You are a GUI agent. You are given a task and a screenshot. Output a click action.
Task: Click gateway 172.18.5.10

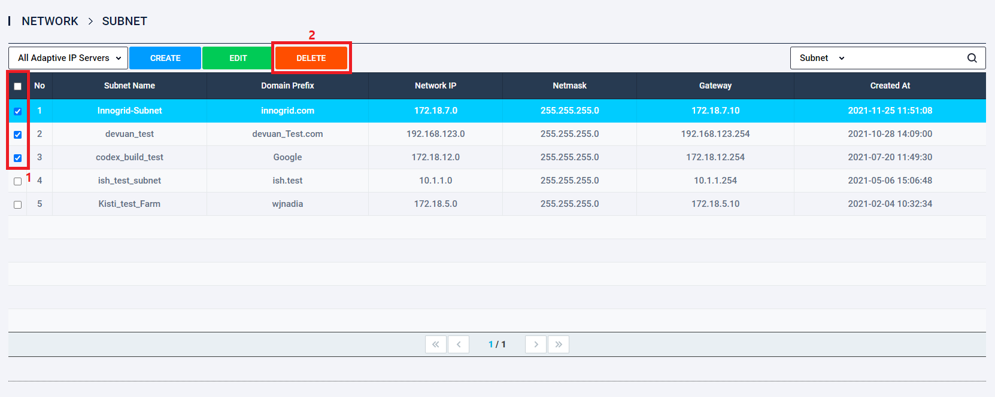coord(715,204)
